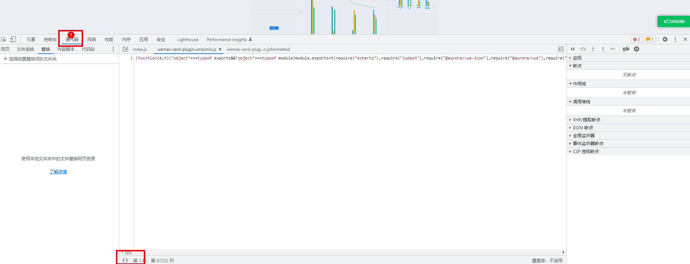The image size is (690, 264).
Task: Expand the 事件监听器断点 section
Action: pos(628,143)
